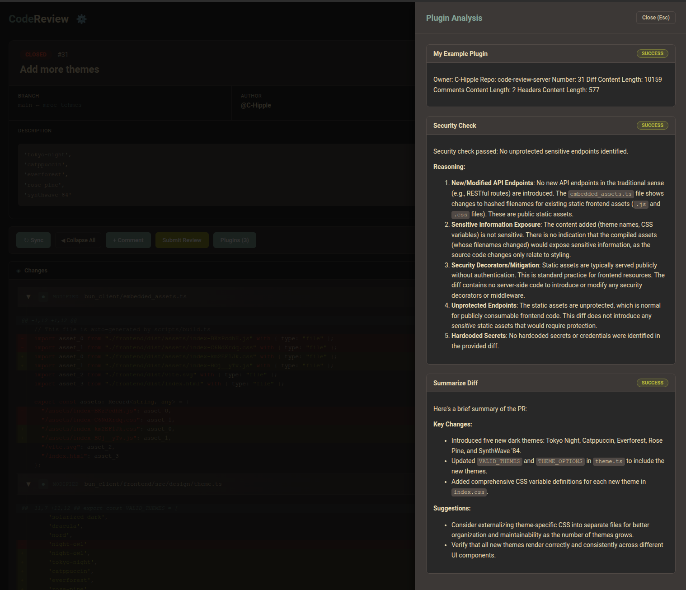Click Submit Review button

[182, 240]
